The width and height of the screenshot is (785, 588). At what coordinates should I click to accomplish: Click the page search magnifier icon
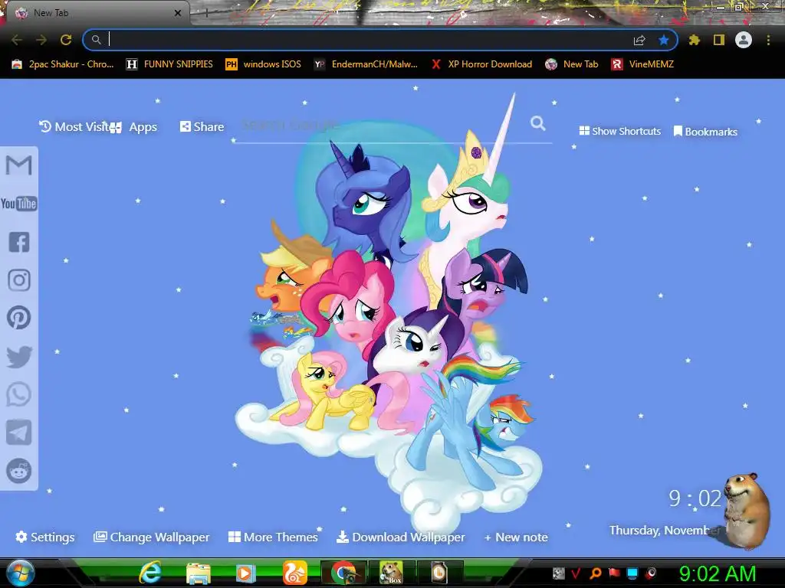tap(538, 123)
